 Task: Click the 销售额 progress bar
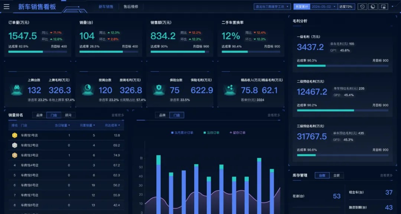[180, 52]
